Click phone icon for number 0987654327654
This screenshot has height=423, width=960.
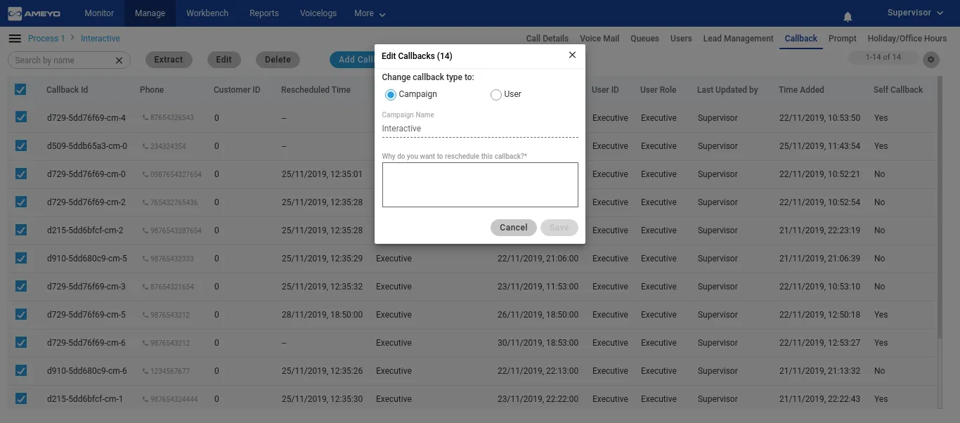click(145, 174)
